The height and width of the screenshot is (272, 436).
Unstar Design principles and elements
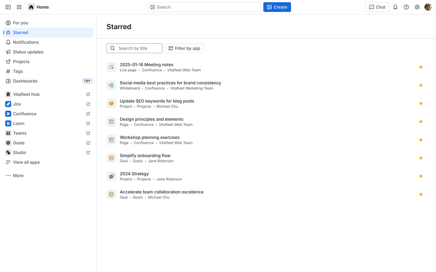[x=421, y=122]
